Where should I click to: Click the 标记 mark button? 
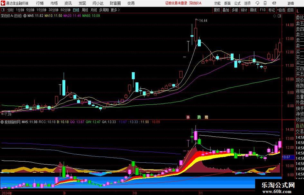pyautogui.click(x=272, y=10)
